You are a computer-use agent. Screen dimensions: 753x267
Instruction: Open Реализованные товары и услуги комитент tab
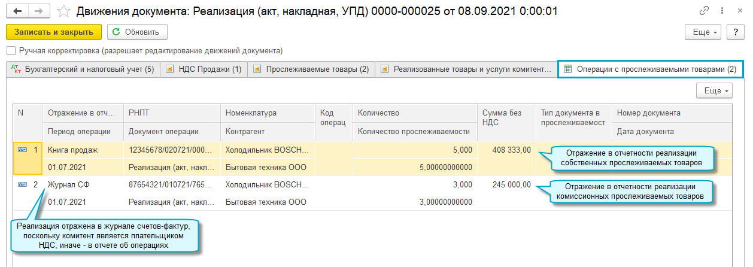click(x=466, y=69)
